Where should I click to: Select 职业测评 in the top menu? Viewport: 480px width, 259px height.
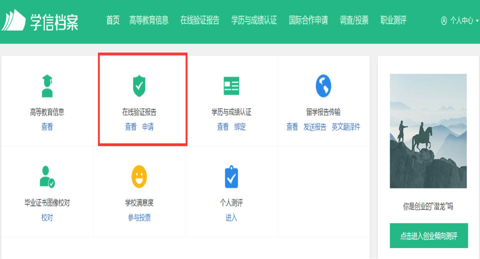(x=393, y=20)
